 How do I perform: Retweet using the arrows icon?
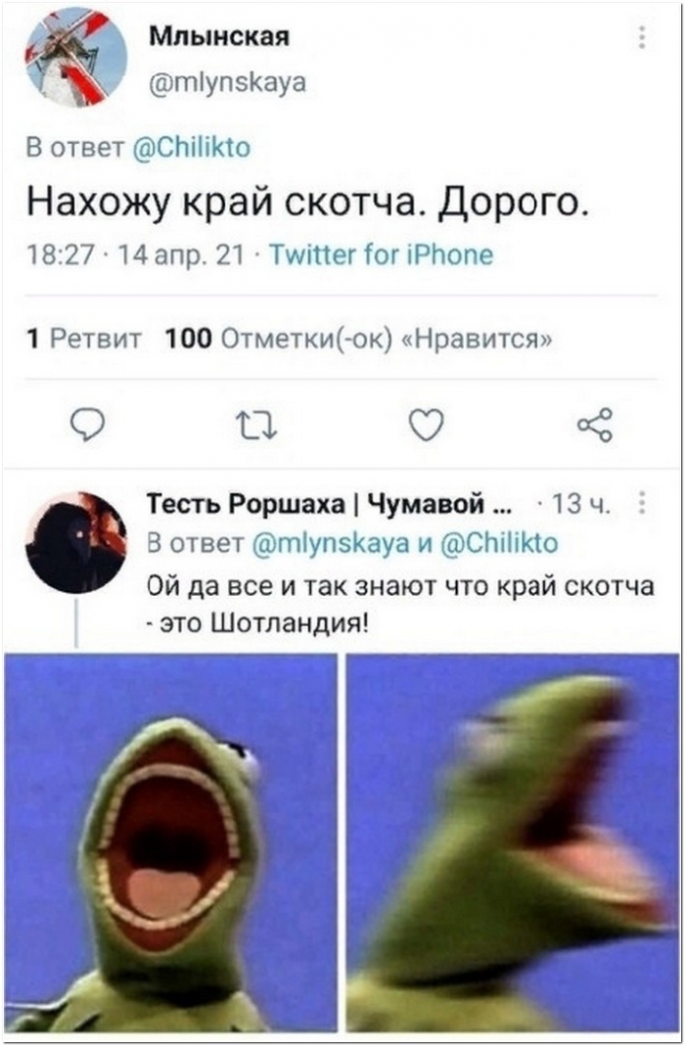[256, 425]
